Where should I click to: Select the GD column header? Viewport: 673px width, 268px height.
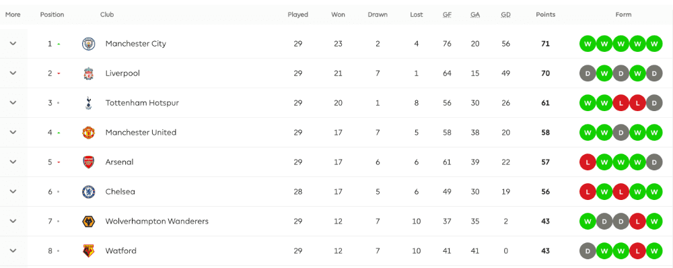505,15
